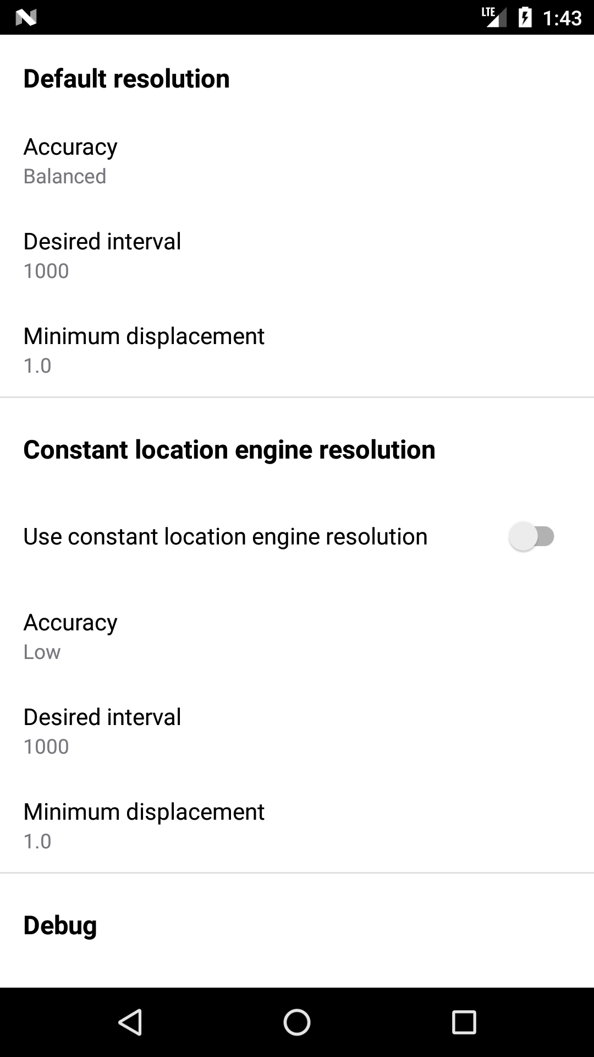Disable constant location engine resolution toggle
This screenshot has height=1057, width=594.
531,536
